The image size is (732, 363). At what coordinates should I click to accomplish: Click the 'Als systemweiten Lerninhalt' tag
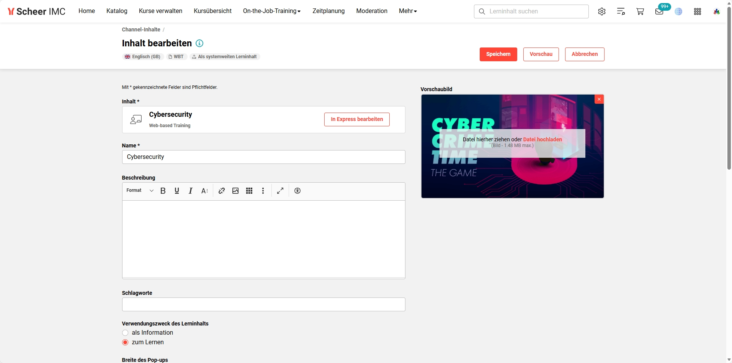click(224, 57)
